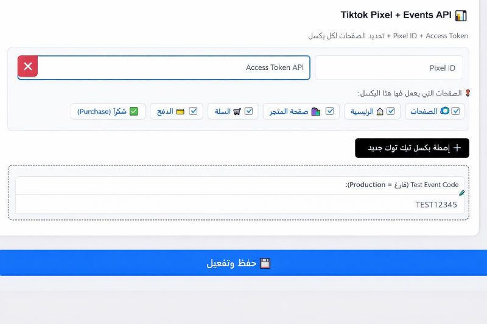Click the credit card icon beside الدفع
487x324 pixels.
coord(180,112)
